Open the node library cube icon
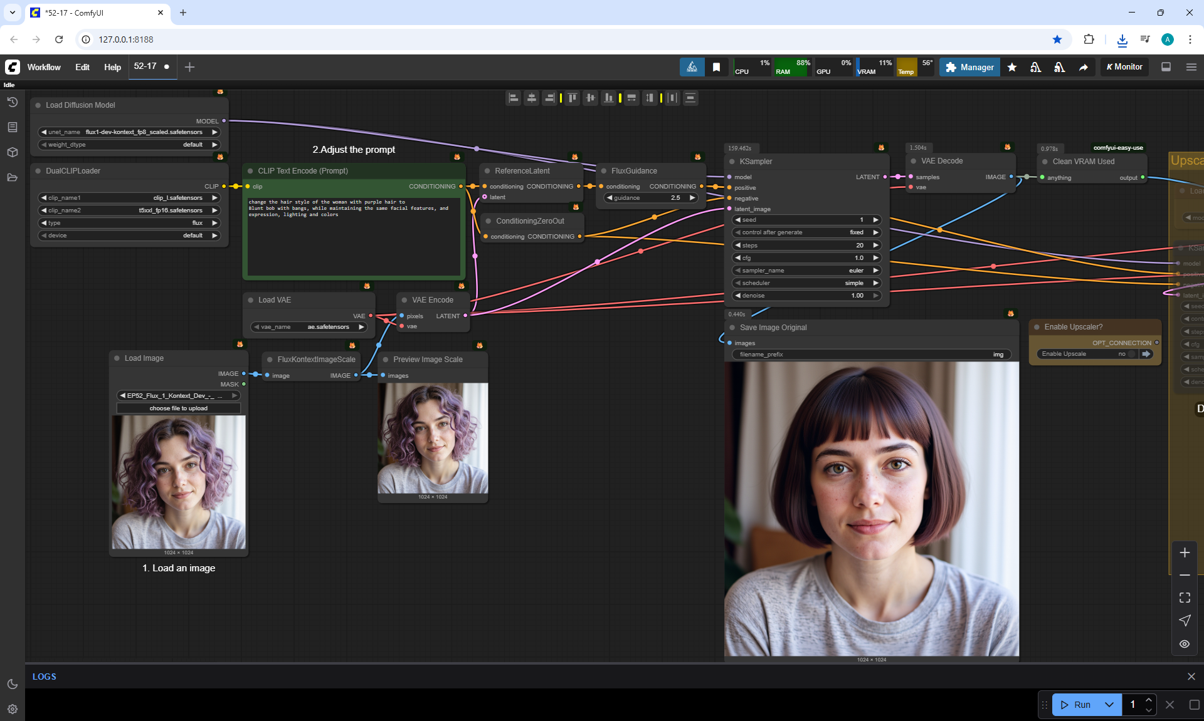 point(12,152)
